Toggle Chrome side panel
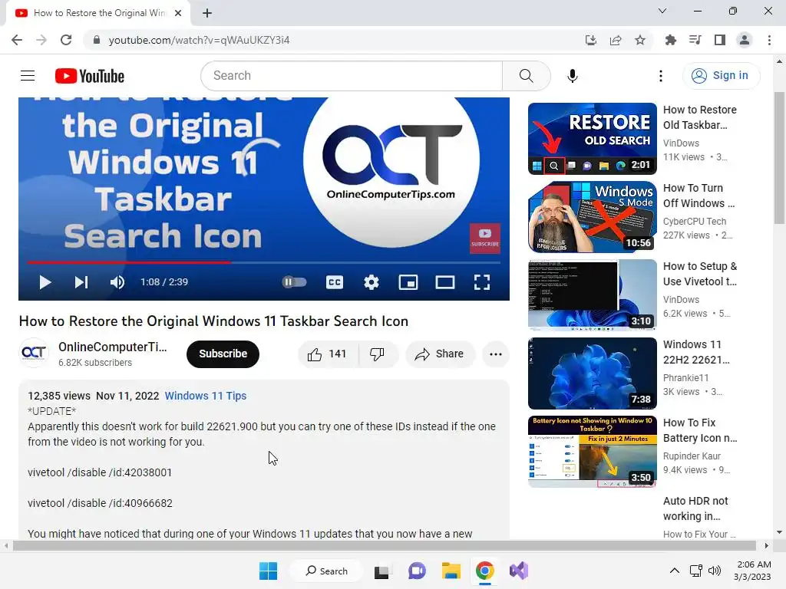 [x=720, y=40]
